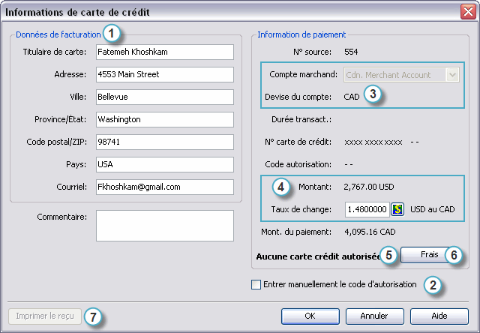This screenshot has width=480, height=333.
Task: Open help with the Aide button
Action: click(x=439, y=316)
